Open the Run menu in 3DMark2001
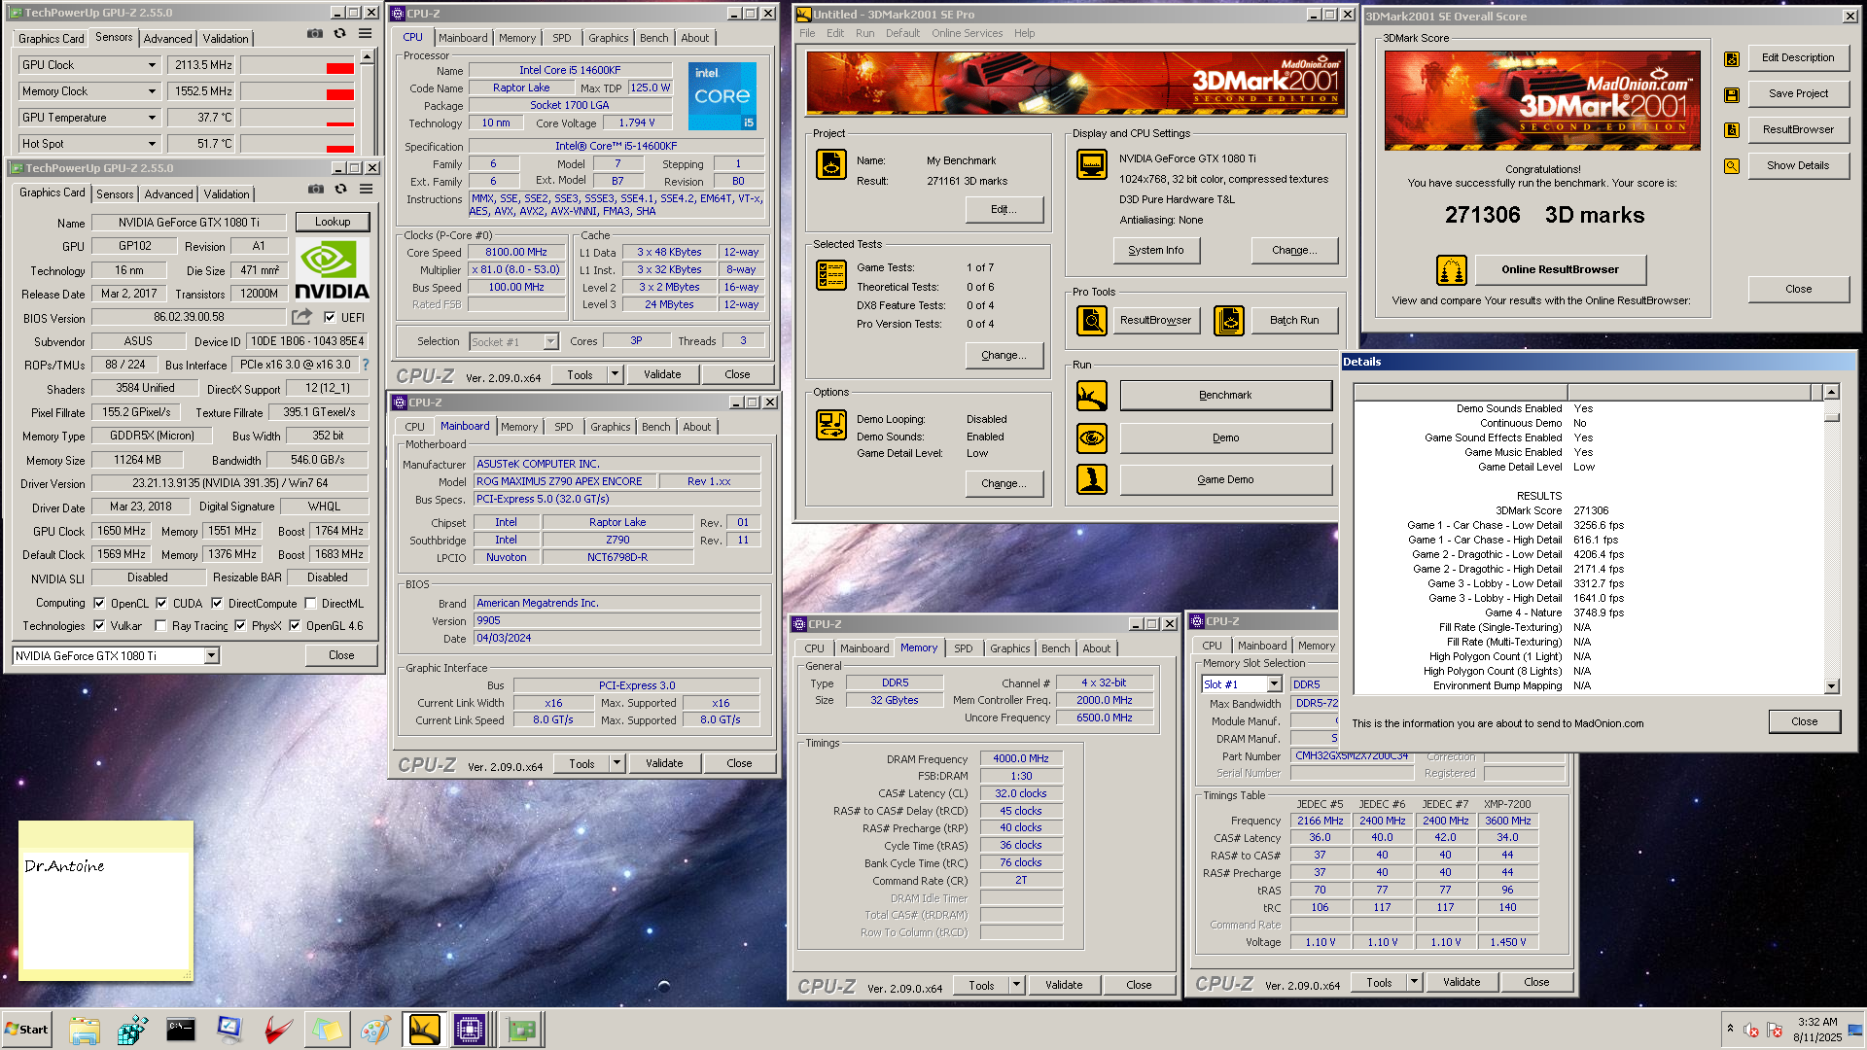 864,33
